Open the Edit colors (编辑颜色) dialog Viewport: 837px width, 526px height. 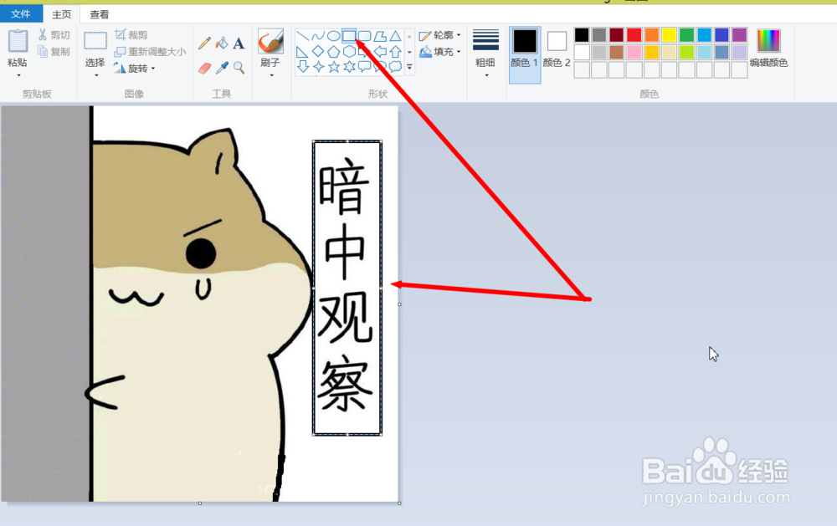pyautogui.click(x=768, y=49)
